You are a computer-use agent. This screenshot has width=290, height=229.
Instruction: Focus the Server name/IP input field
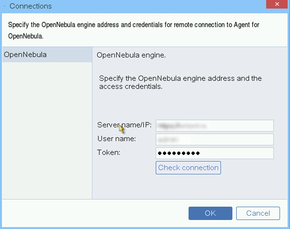tap(215, 125)
